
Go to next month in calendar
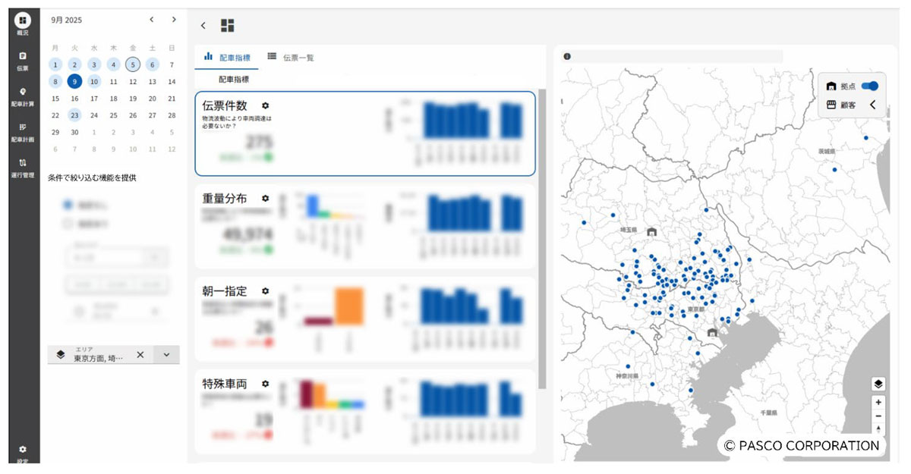click(174, 19)
